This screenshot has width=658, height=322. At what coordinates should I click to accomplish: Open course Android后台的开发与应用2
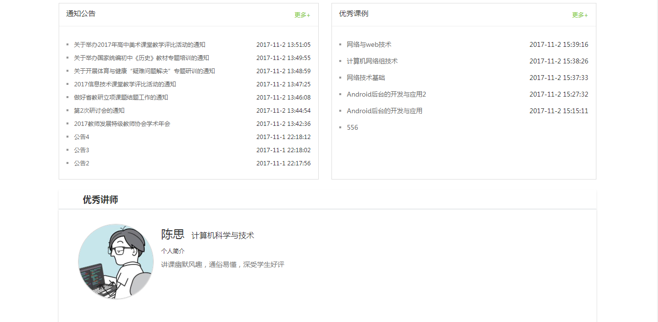click(386, 95)
